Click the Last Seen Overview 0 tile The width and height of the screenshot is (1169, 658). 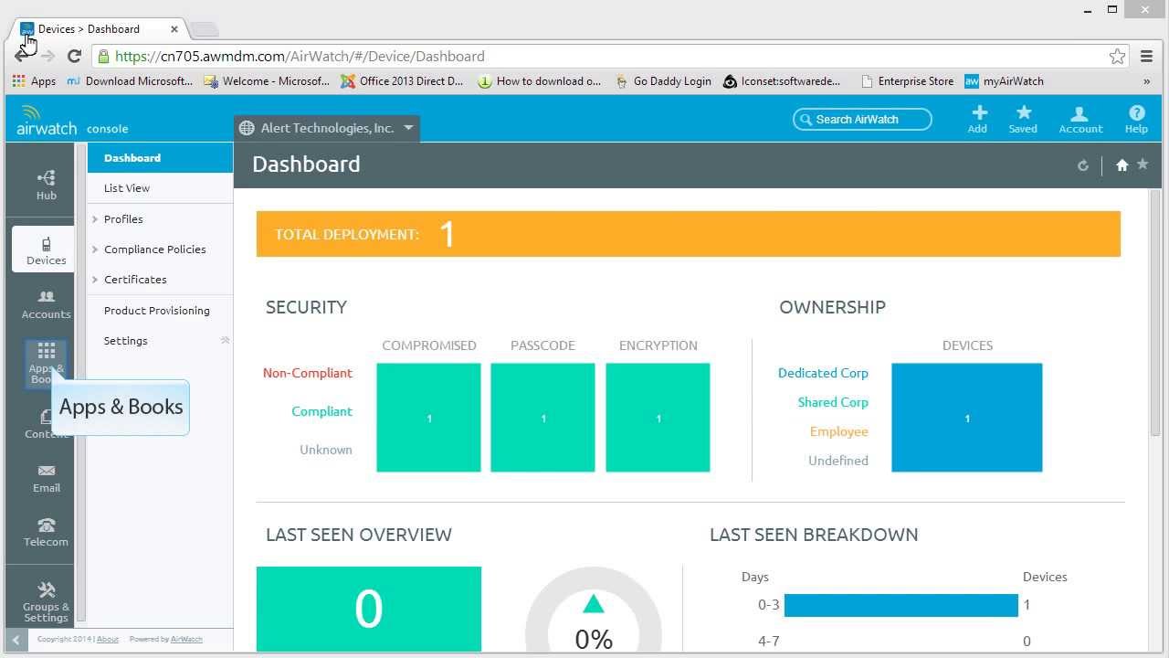[369, 609]
